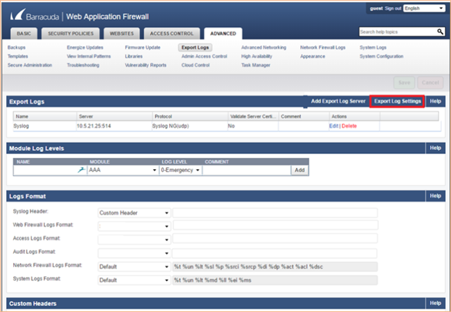This screenshot has width=451, height=312.
Task: Open Advanced Networking
Action: [x=264, y=48]
